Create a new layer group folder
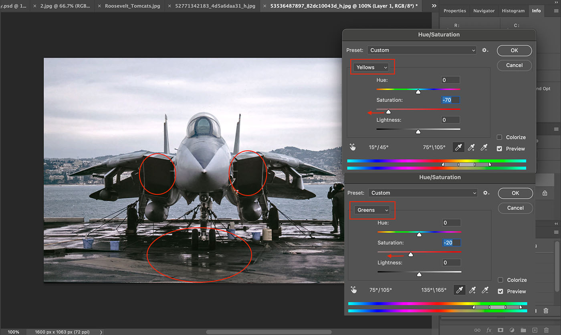Viewport: 561px width, 335px height. (523, 330)
